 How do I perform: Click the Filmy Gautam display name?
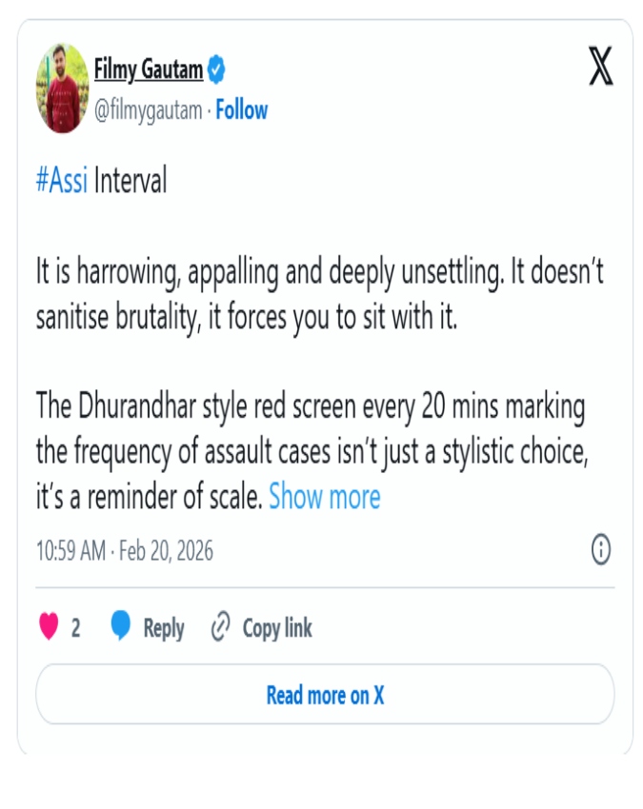click(x=148, y=69)
